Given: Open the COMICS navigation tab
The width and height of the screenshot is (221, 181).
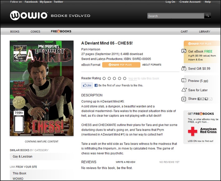Looking at the screenshot, I should [35, 31].
